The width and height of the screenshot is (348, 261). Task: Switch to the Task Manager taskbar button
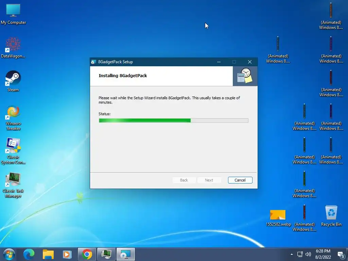click(106, 254)
